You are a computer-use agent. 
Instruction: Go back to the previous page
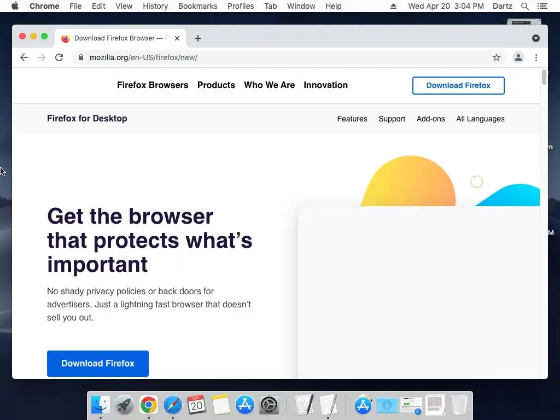click(24, 57)
